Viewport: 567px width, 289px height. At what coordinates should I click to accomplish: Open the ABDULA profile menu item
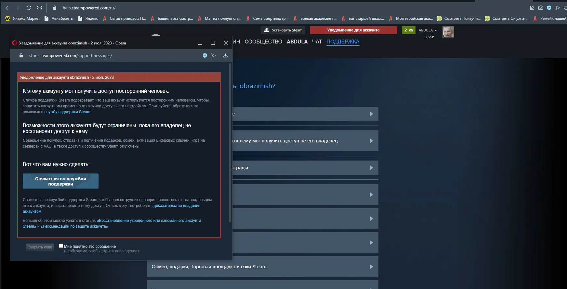297,42
